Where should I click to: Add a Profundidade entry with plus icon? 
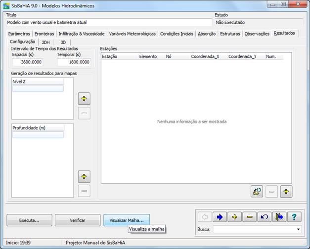[84, 176]
